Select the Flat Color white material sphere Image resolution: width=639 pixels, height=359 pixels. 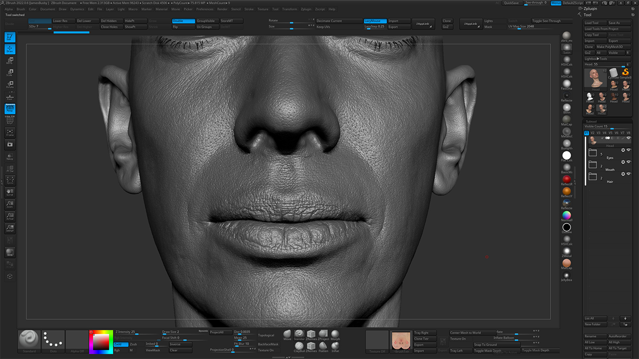(567, 155)
